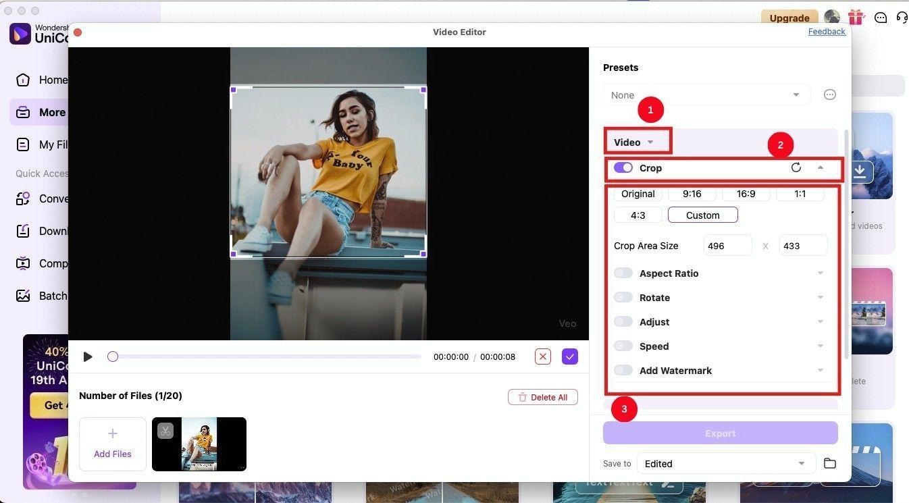
Task: Click the "Number of Files (1/20)" label
Action: [130, 396]
